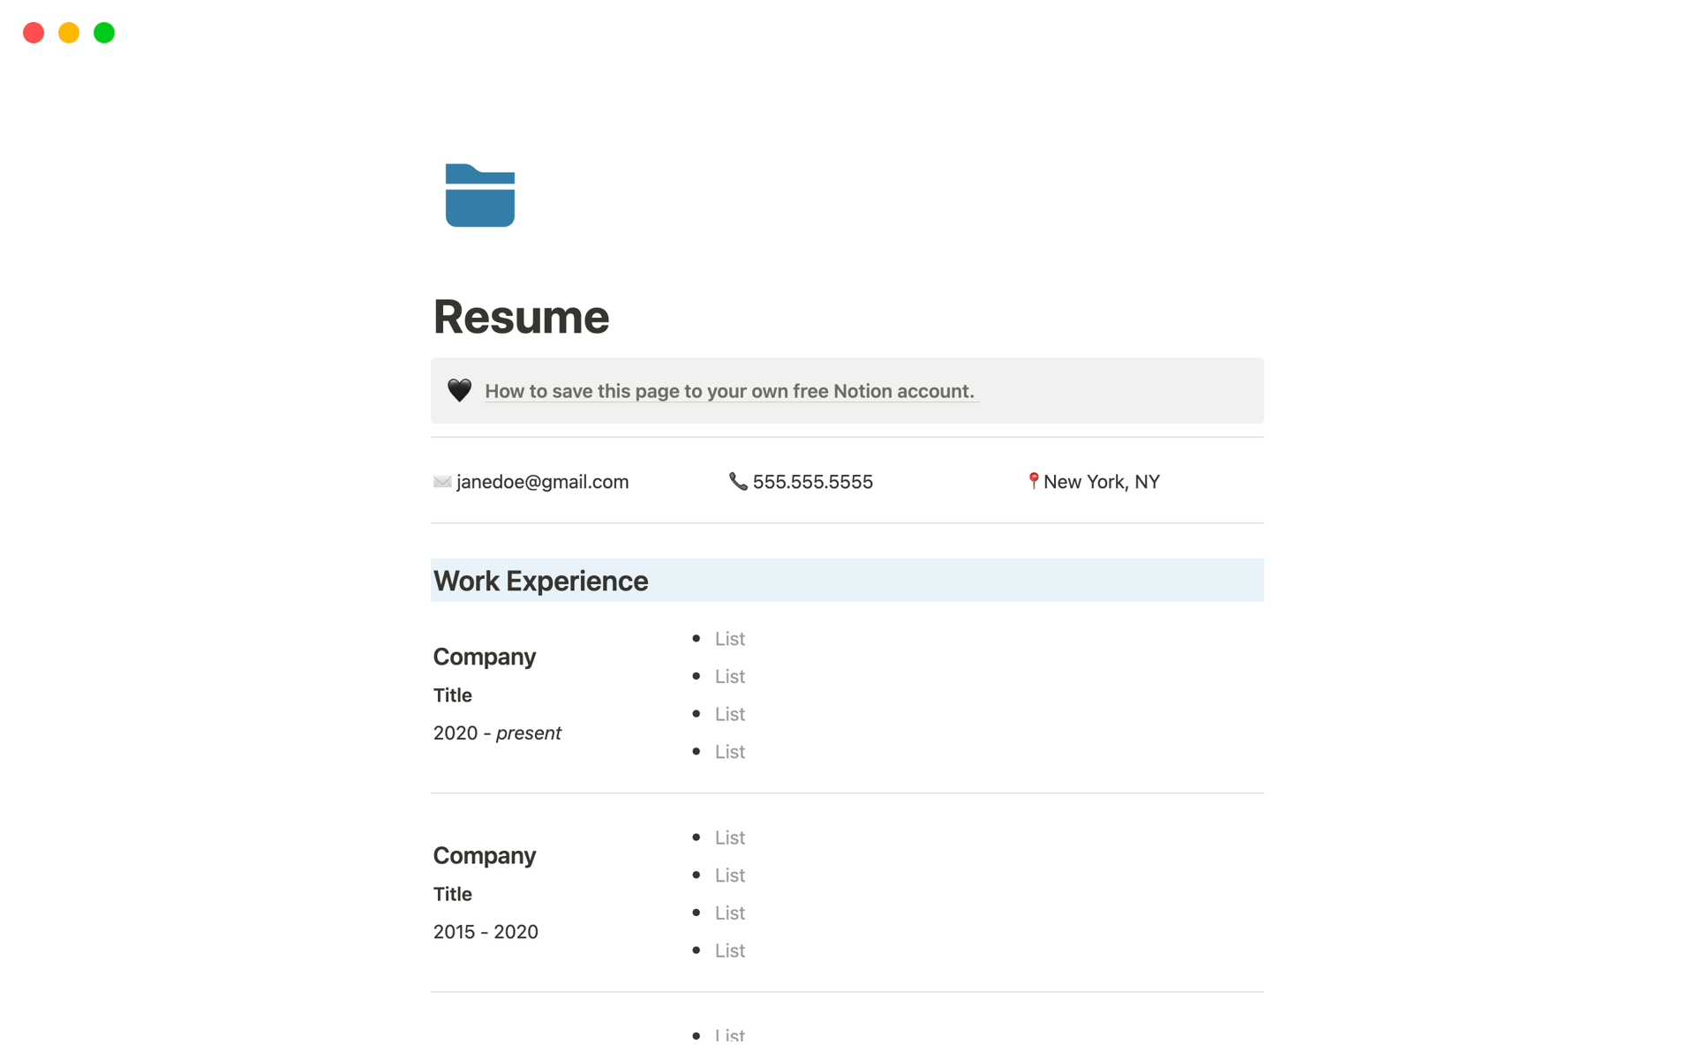1695x1059 pixels.
Task: Expand the 'How to save this page' callout
Action: 457,390
